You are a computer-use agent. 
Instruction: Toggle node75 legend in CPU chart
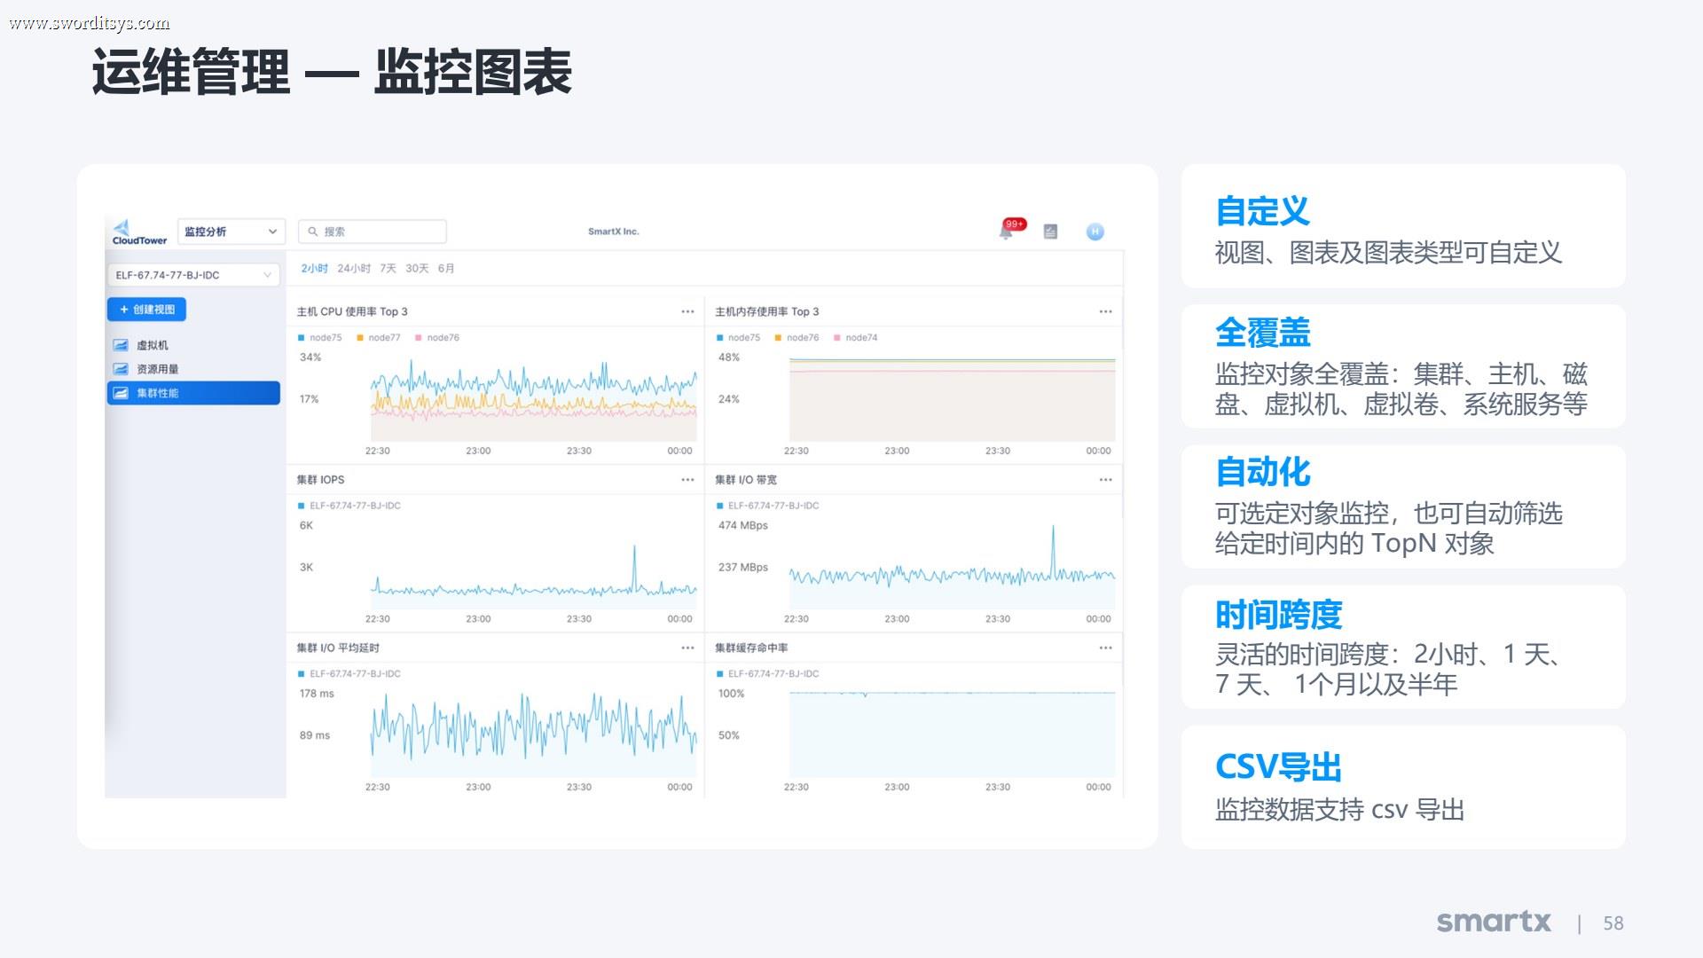point(320,338)
